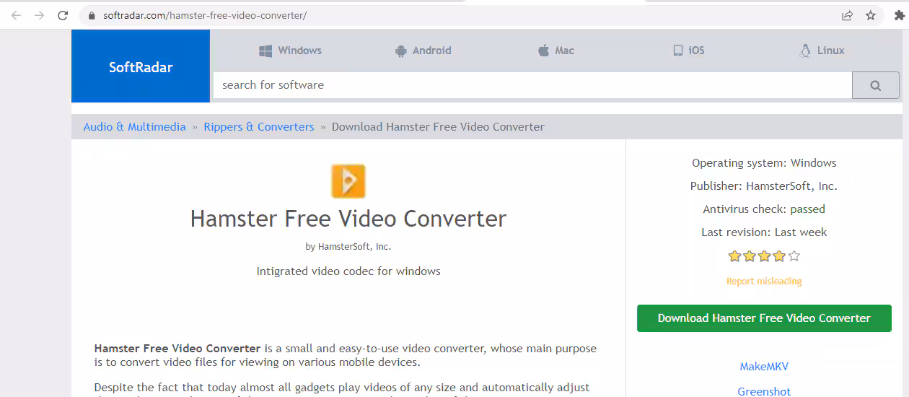Click the softradar.com address bar URL
Viewport: 909px width, 397px height.
click(203, 15)
